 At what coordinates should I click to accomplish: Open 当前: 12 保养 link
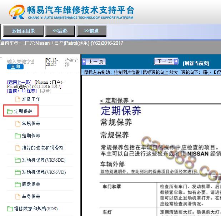[22, 91]
